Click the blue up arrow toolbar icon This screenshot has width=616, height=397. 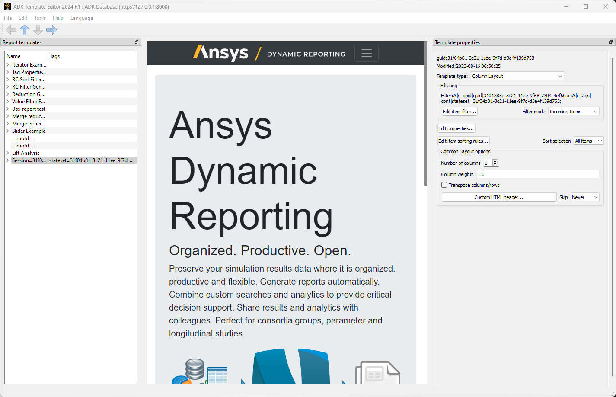click(x=25, y=30)
